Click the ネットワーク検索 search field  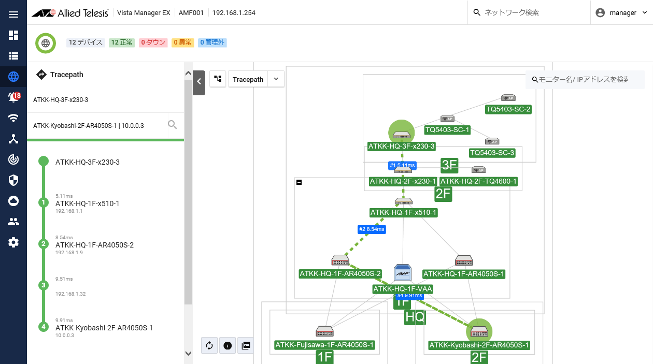click(x=534, y=13)
